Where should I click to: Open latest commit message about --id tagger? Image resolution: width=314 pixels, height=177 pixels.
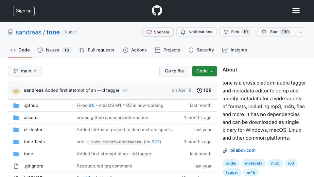coord(82,90)
